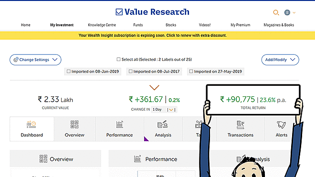Screen dimensions: 315x177
Task: Click the Analysis tab magnifier icon
Action: pyautogui.click(x=163, y=125)
